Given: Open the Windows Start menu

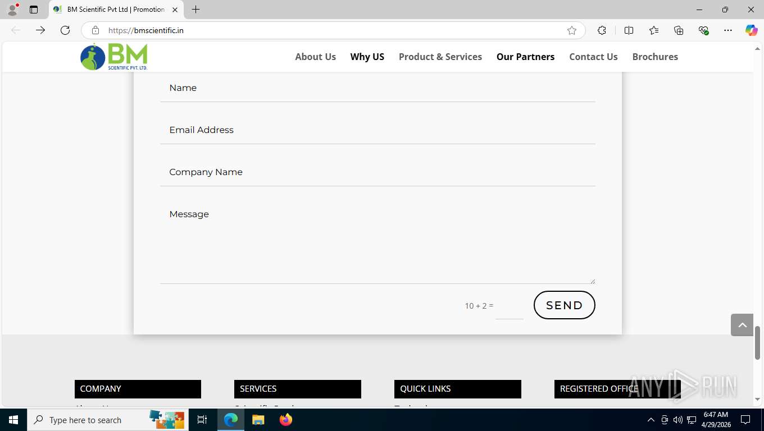Looking at the screenshot, I should click(x=13, y=420).
